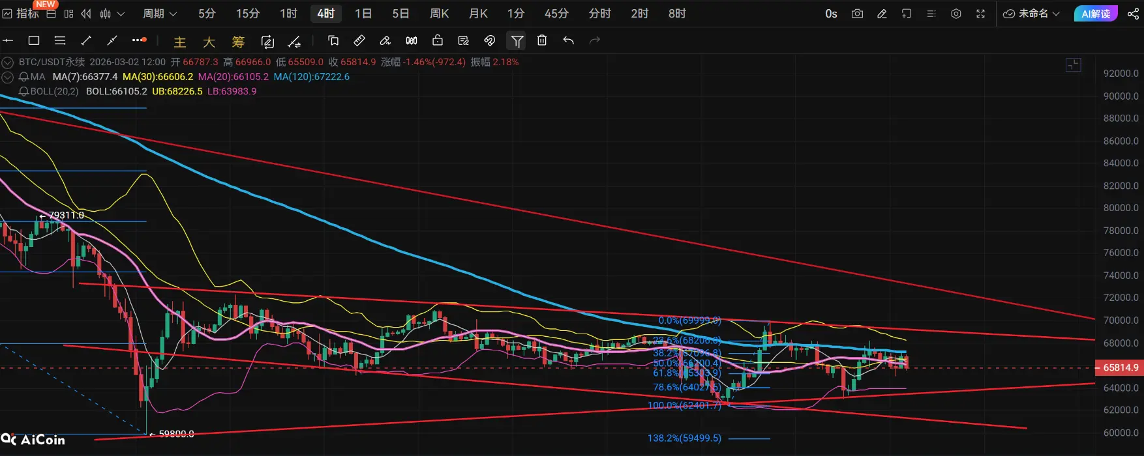Click the collapse-pane icon near price axis
Screen dimensions: 1144x456
click(1074, 64)
